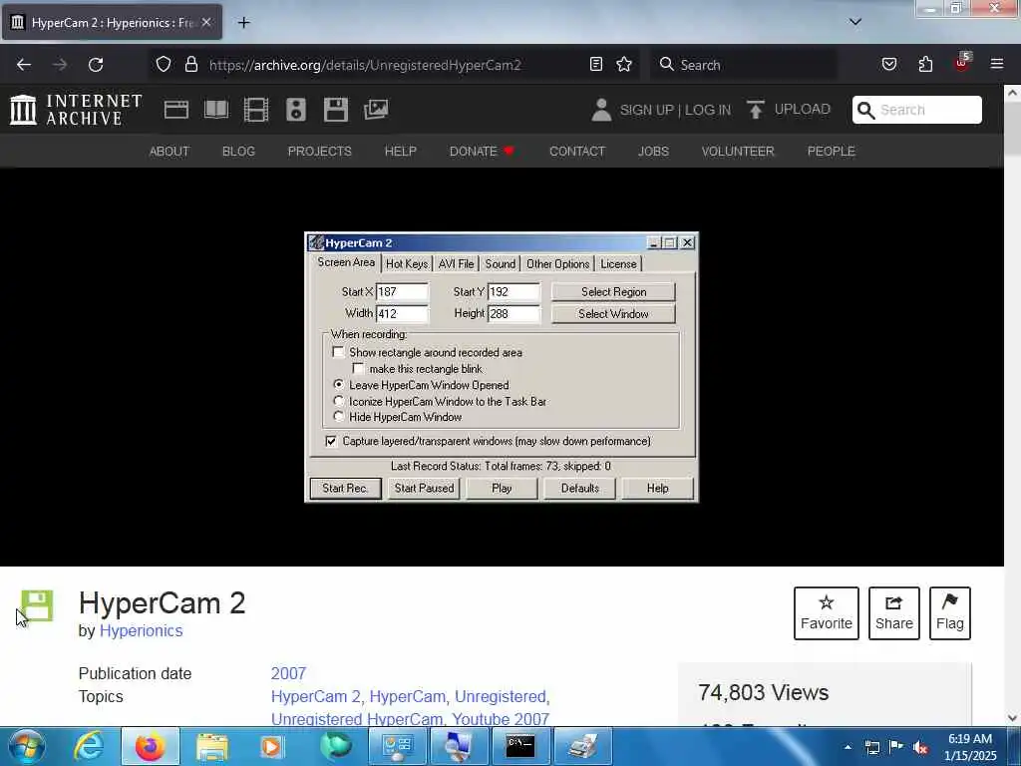The width and height of the screenshot is (1021, 766).
Task: Open the Audio speaker icon
Action: click(x=295, y=110)
